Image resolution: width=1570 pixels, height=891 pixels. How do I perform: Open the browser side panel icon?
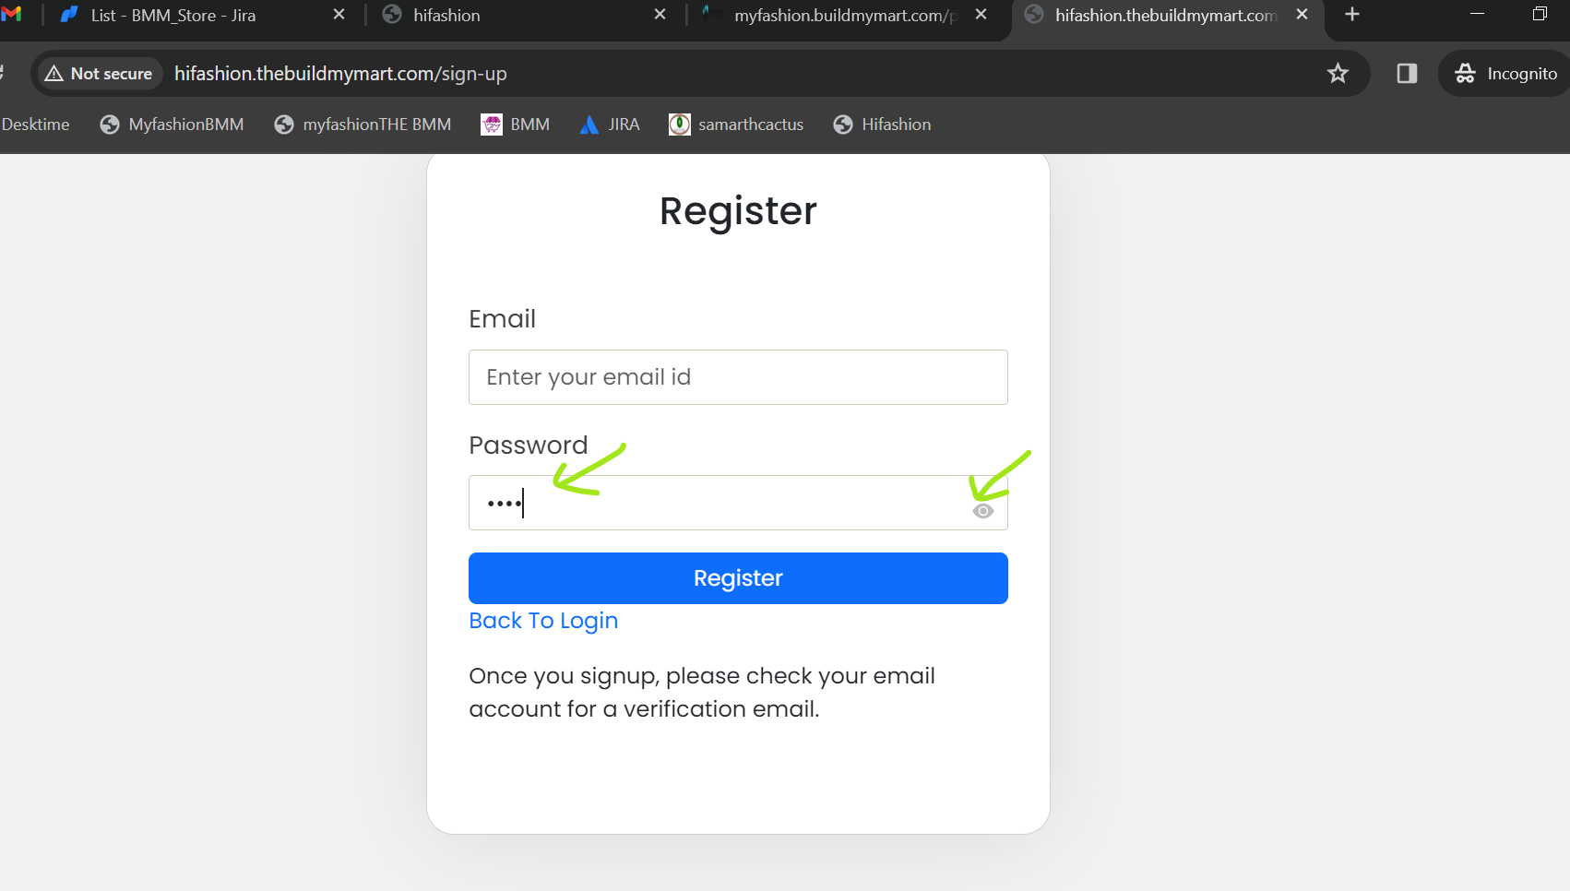tap(1407, 74)
